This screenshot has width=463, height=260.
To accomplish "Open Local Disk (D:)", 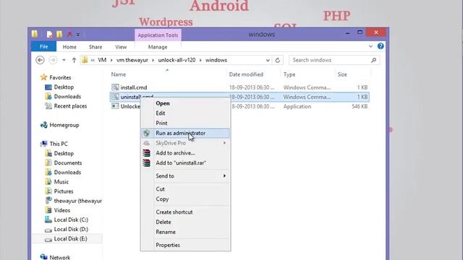I will click(71, 230).
